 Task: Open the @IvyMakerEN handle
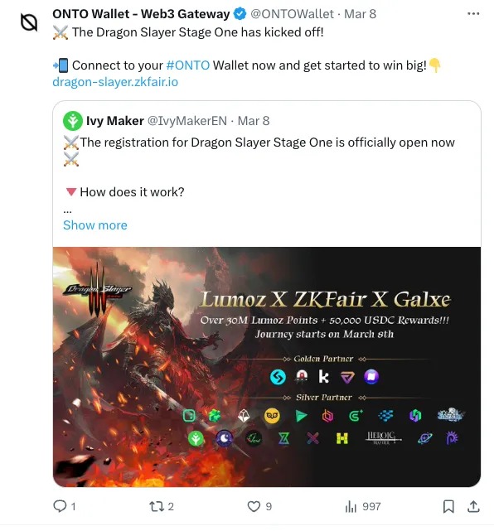coord(187,121)
